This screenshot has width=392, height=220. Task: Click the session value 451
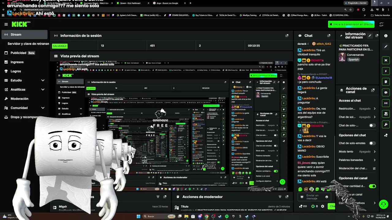(153, 46)
